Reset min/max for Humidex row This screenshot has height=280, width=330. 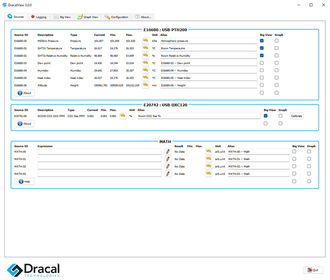click(x=145, y=70)
